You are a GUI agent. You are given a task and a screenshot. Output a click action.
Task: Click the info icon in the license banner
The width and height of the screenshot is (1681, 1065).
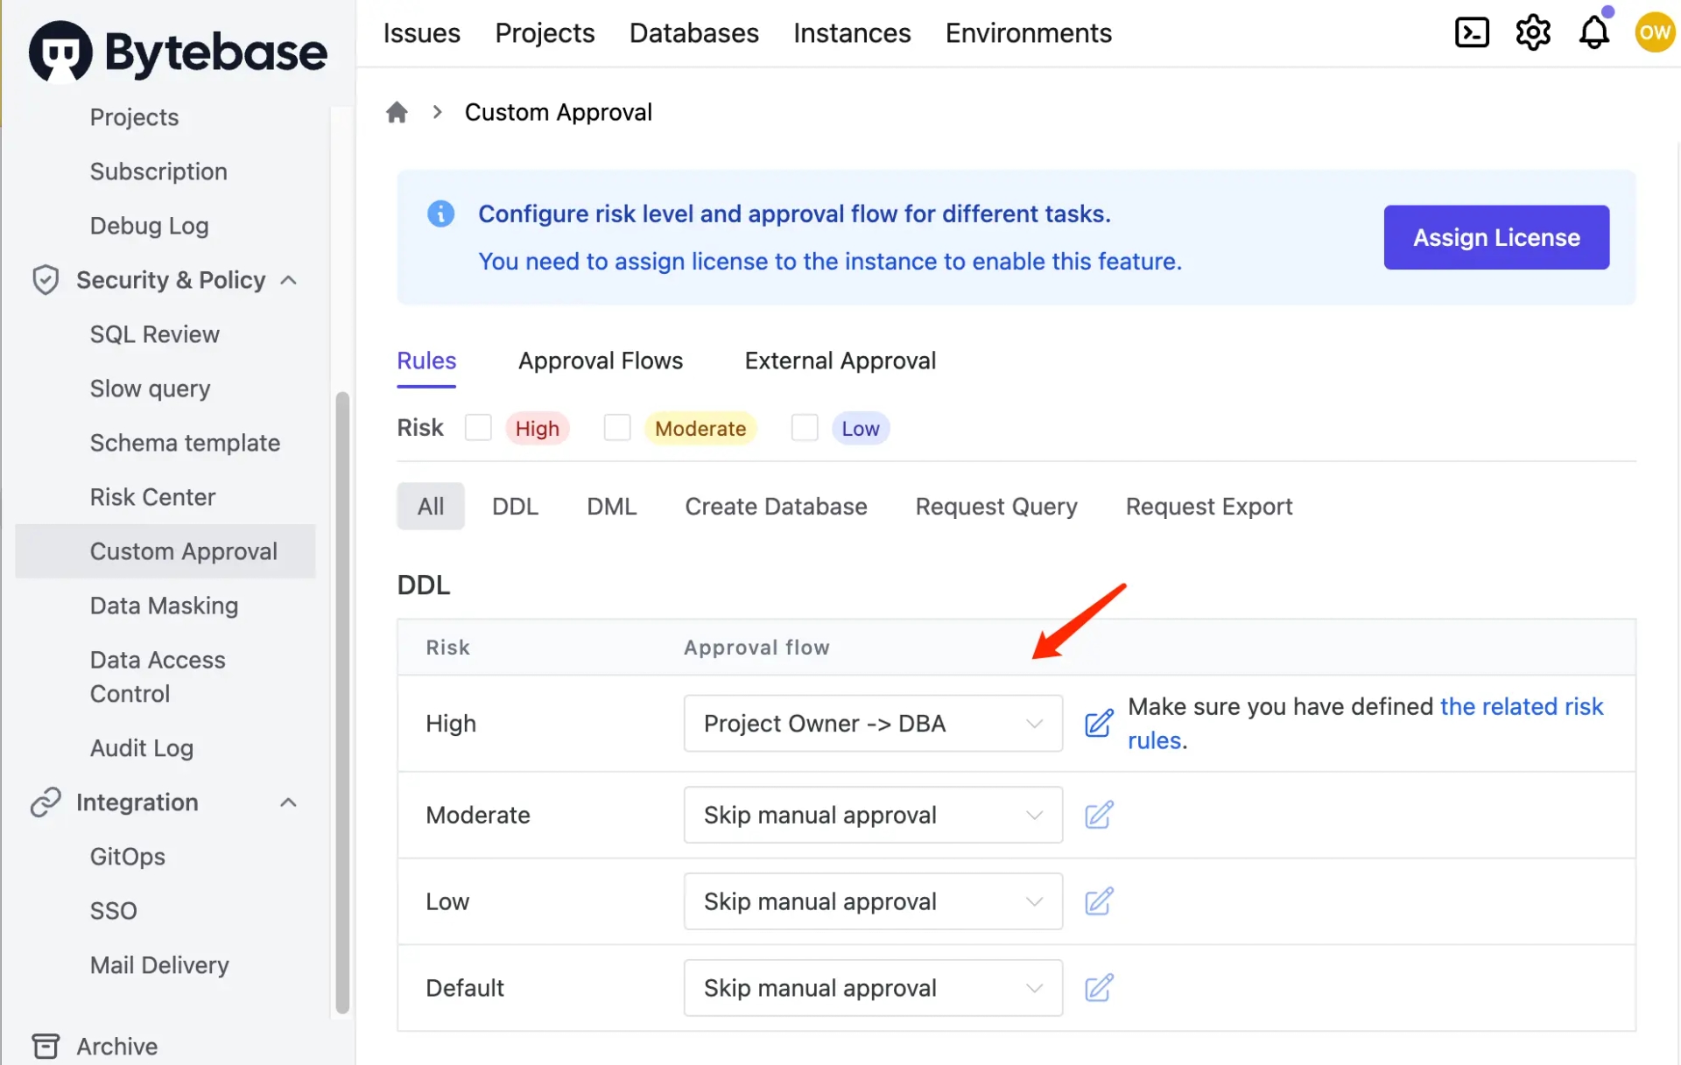pos(440,214)
